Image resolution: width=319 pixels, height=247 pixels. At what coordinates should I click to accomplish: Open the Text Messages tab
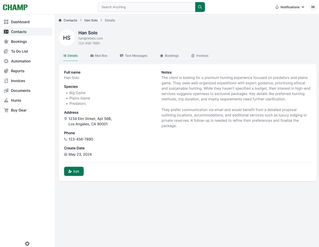tap(133, 55)
